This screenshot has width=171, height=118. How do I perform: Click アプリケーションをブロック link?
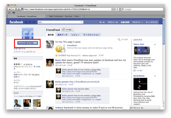pos(25,52)
